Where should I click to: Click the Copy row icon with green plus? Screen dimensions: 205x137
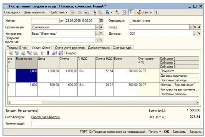[17, 53]
